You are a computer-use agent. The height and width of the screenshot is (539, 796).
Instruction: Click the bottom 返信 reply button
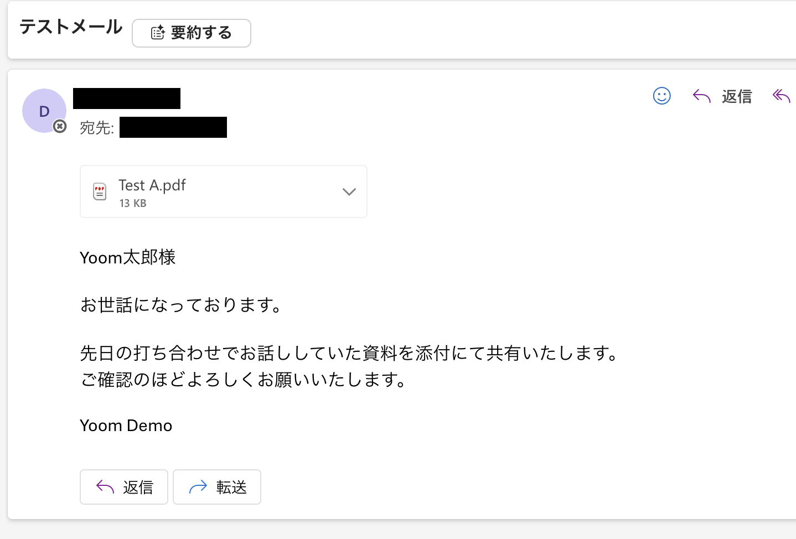click(x=124, y=487)
